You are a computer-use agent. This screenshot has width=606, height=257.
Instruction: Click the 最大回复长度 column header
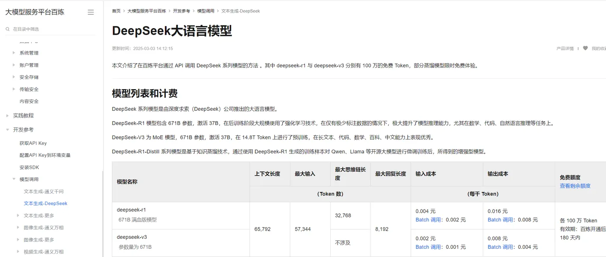click(390, 174)
